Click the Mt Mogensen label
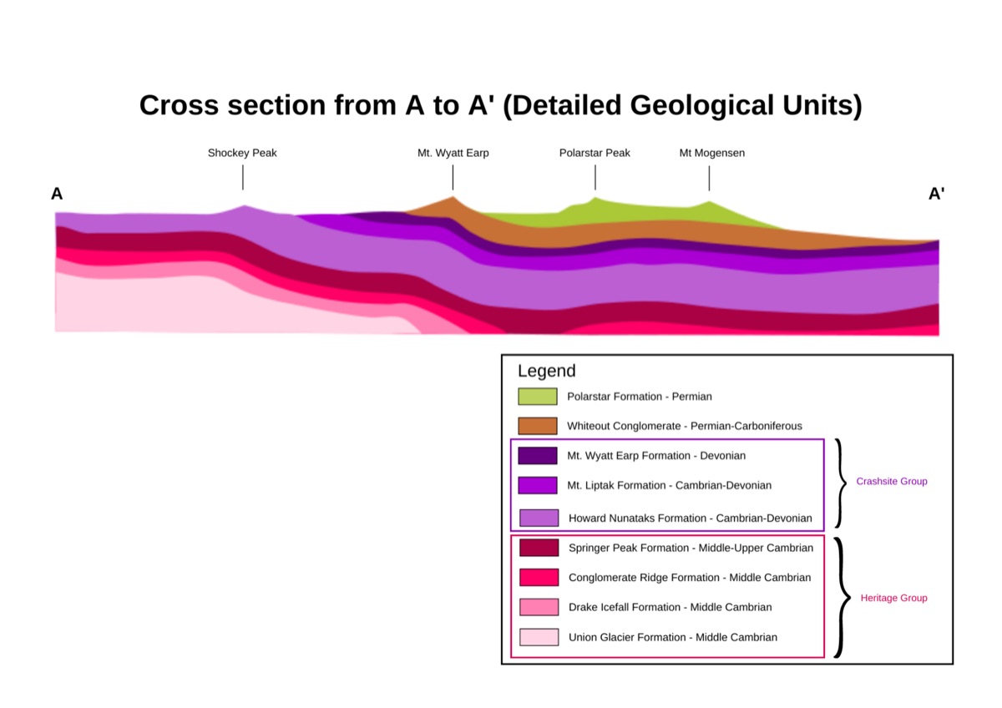Screen dimensions: 1002x708 [711, 153]
